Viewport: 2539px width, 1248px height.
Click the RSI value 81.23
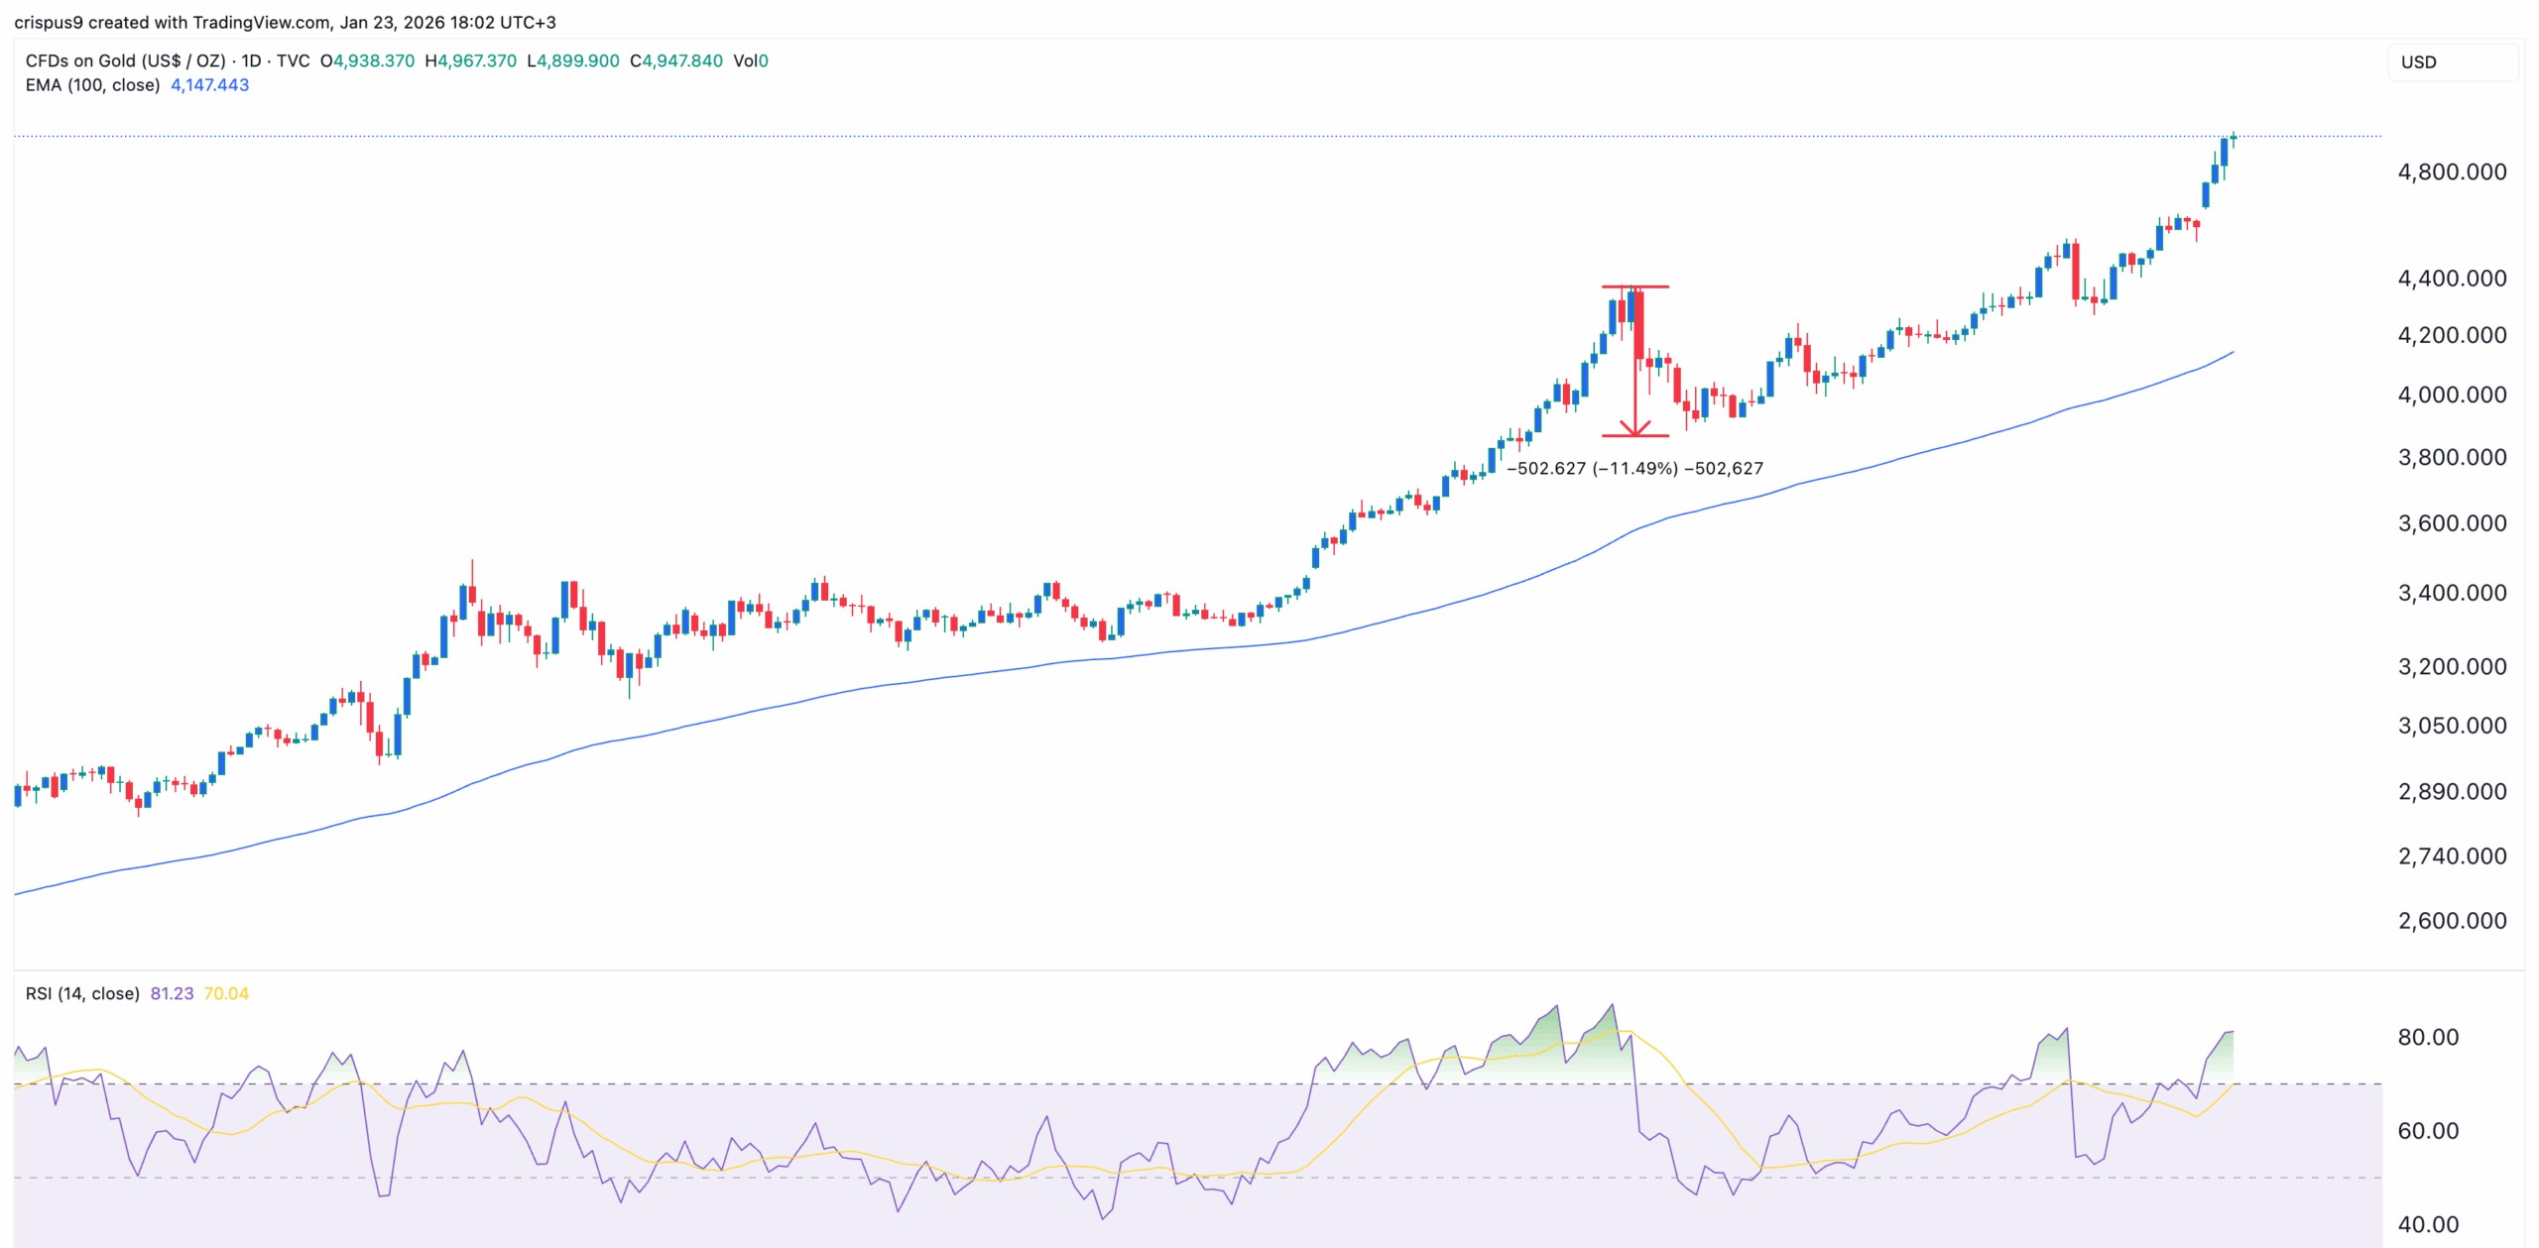point(172,993)
